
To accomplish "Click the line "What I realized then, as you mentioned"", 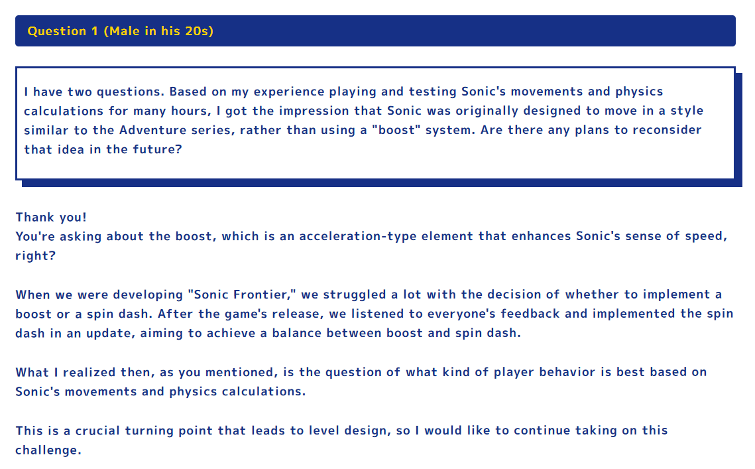I will coord(361,372).
